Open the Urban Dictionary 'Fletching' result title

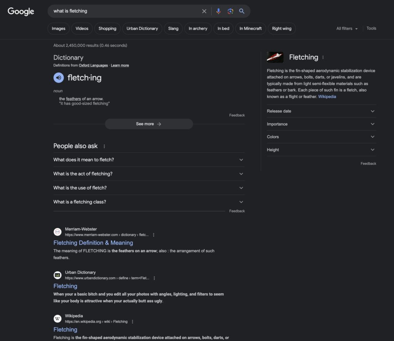(x=65, y=286)
